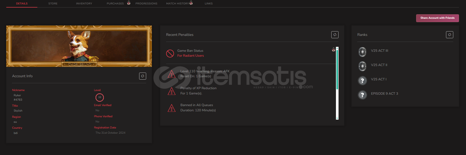
Task: Click the 'Country' field label
Action: point(17,128)
